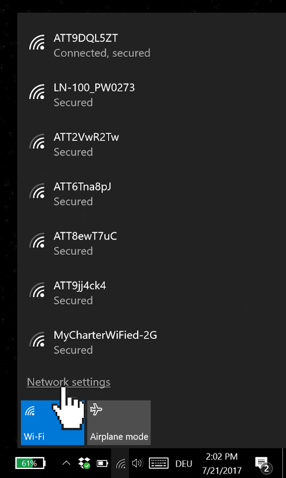Pick the ATT8ewT7uC network entry
This screenshot has width=286, height=478.
click(x=151, y=243)
